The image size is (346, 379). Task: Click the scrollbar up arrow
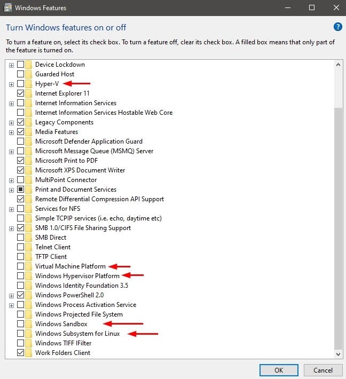339,65
